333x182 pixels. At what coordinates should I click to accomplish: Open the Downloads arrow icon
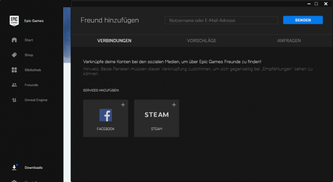pyautogui.click(x=14, y=167)
